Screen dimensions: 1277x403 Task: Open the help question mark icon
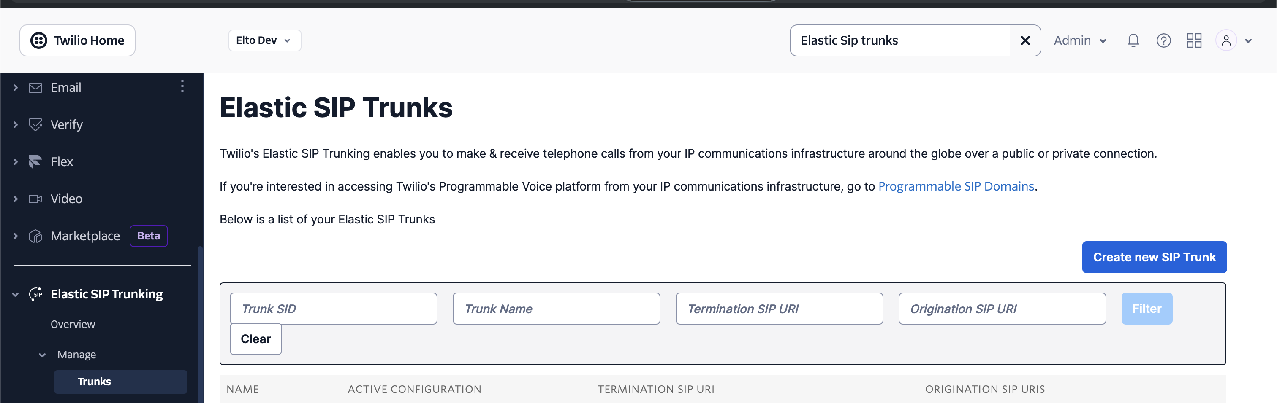pos(1163,40)
